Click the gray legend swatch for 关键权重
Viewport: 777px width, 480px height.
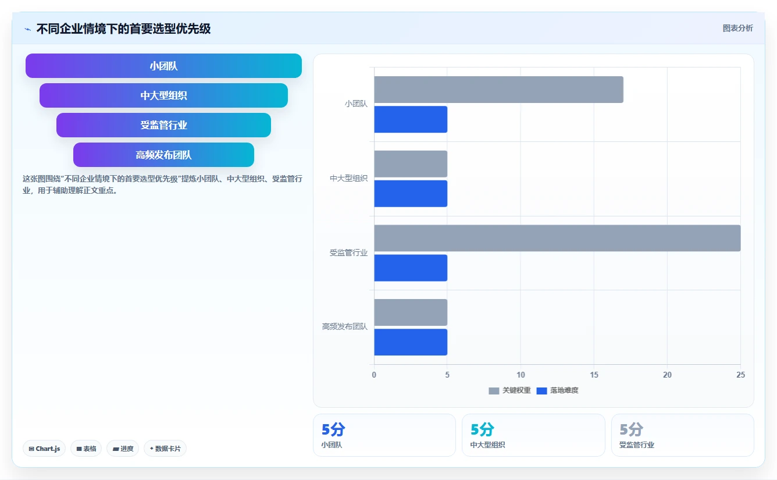coord(494,391)
